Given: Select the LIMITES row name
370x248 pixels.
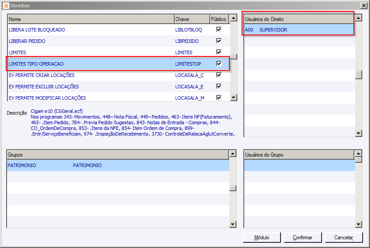Looking at the screenshot, I should [x=17, y=52].
